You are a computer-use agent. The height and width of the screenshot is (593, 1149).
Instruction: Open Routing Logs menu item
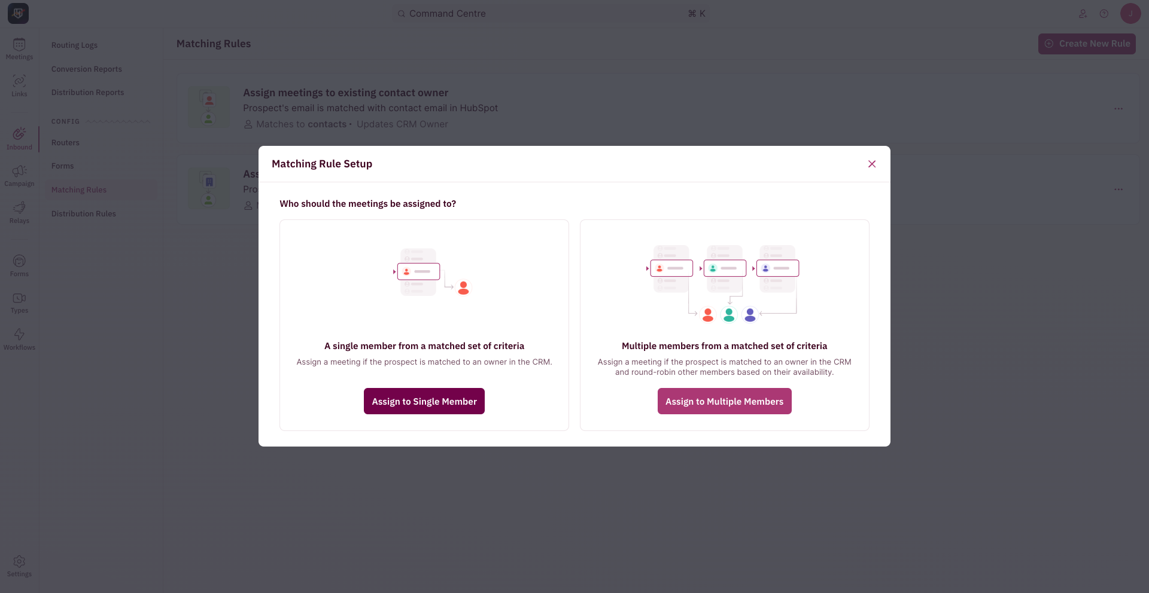[x=74, y=45]
